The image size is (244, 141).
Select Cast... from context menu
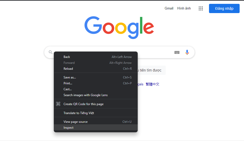click(96, 89)
